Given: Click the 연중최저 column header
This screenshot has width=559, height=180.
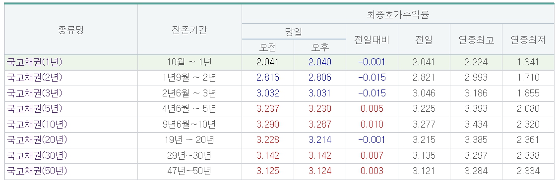Looking at the screenshot, I should (528, 40).
